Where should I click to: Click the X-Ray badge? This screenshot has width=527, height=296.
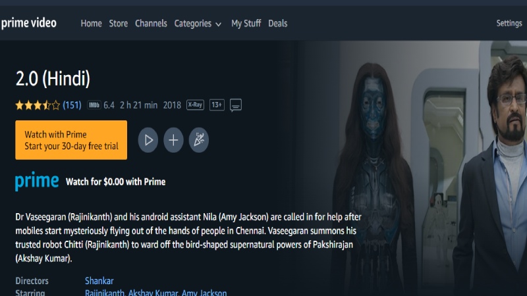coord(195,105)
